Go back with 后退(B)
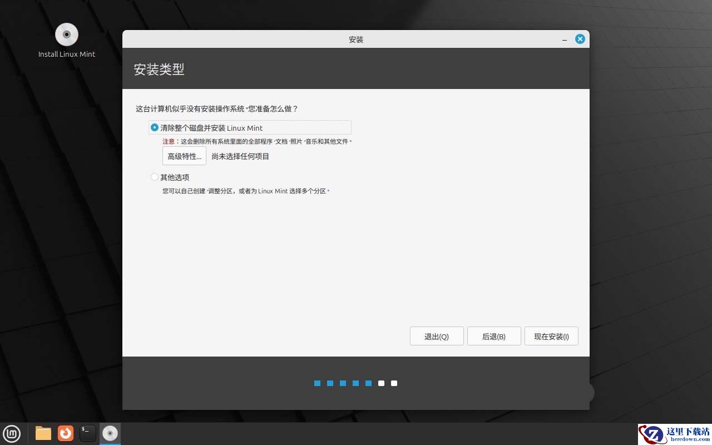This screenshot has height=445, width=712. 494,337
